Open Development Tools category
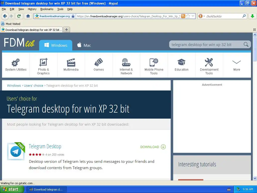 coord(209,65)
